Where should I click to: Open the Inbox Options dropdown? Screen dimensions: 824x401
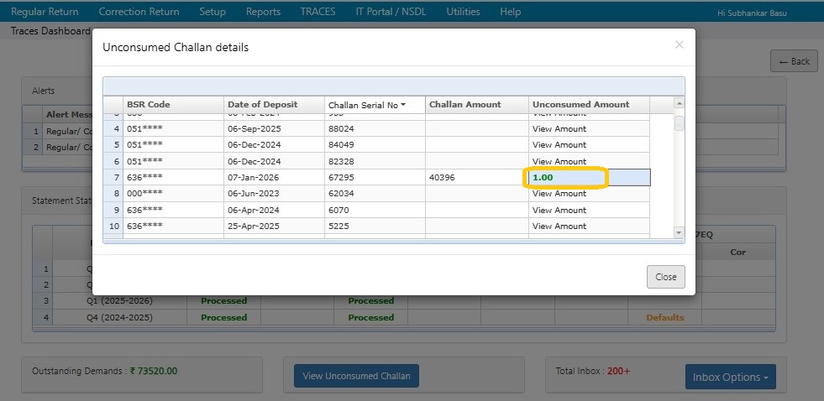tap(730, 377)
